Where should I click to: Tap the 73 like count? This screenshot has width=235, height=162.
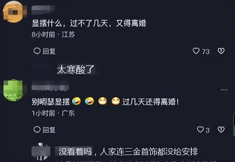[206, 52]
